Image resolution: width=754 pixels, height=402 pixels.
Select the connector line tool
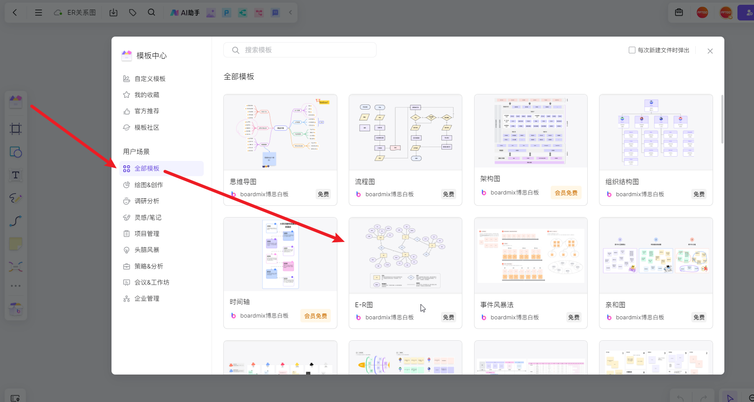16,221
